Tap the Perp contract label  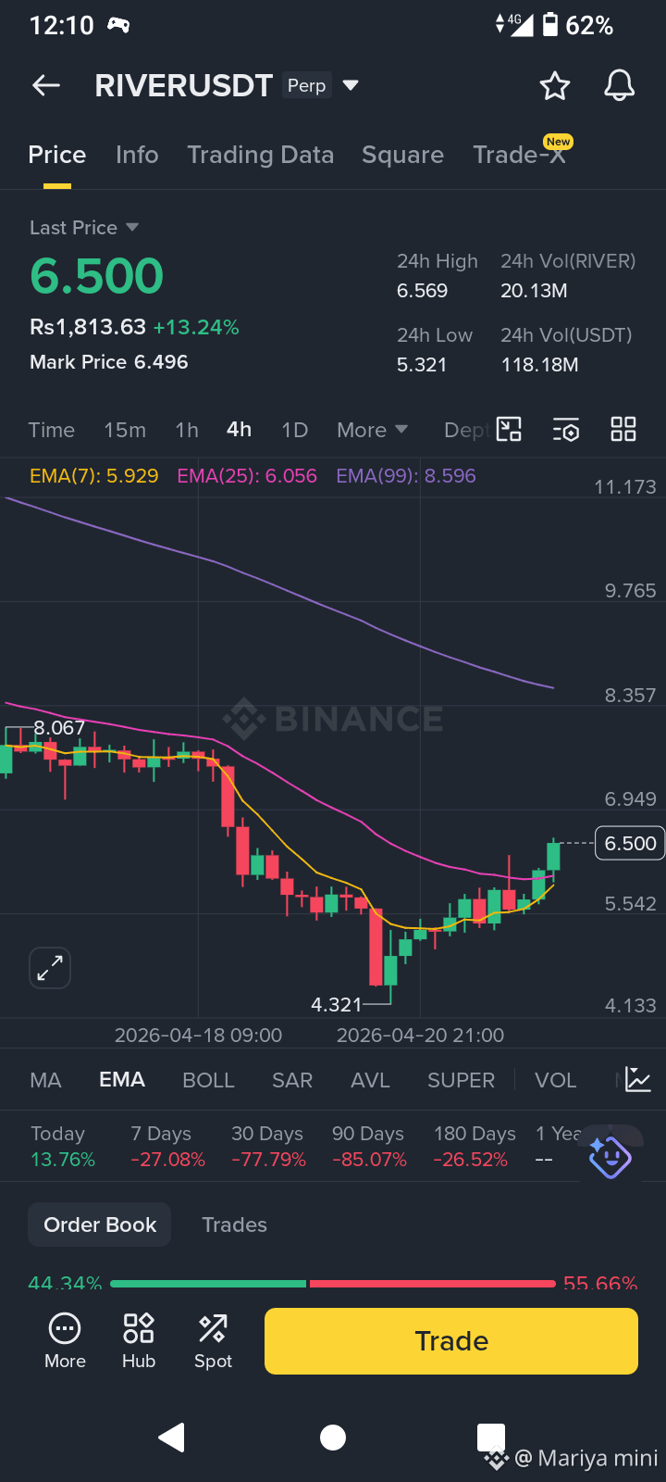pos(306,85)
